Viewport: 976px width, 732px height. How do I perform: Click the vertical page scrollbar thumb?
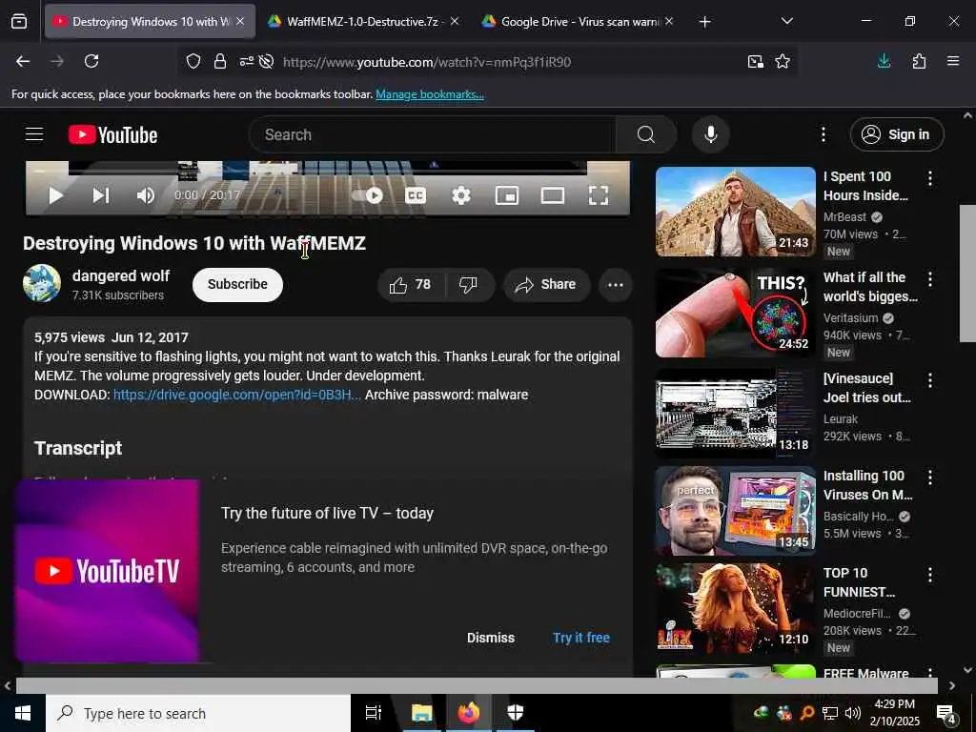click(x=967, y=274)
